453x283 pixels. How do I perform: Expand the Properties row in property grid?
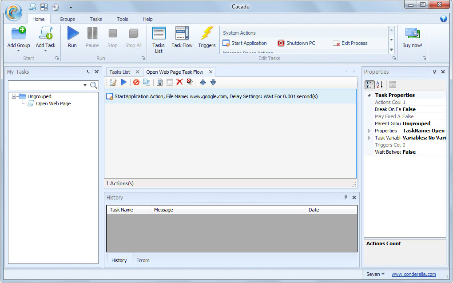point(369,131)
